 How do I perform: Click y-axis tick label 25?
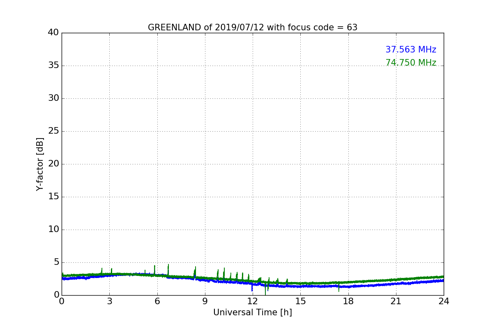click(53, 131)
